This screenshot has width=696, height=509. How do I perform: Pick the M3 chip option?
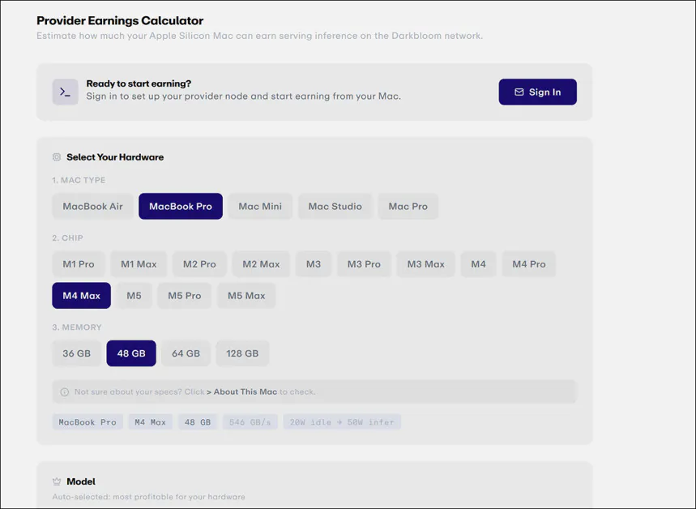click(x=314, y=264)
